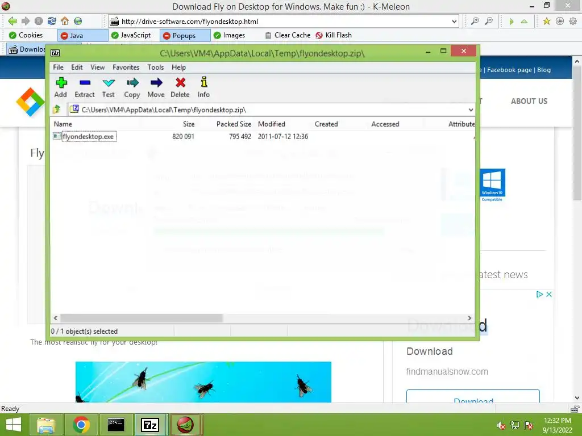This screenshot has height=436, width=582.
Task: Click the findmanualsnow.com ad link
Action: (x=447, y=371)
